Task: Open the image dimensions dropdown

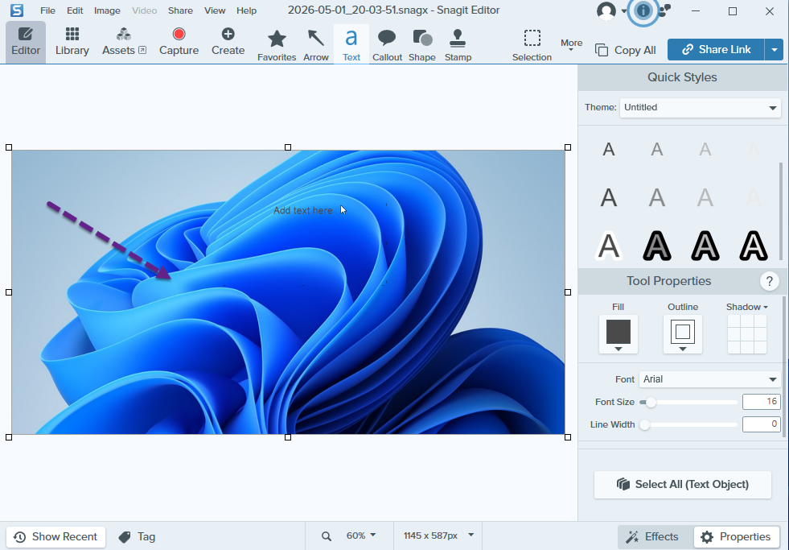Action: [438, 536]
